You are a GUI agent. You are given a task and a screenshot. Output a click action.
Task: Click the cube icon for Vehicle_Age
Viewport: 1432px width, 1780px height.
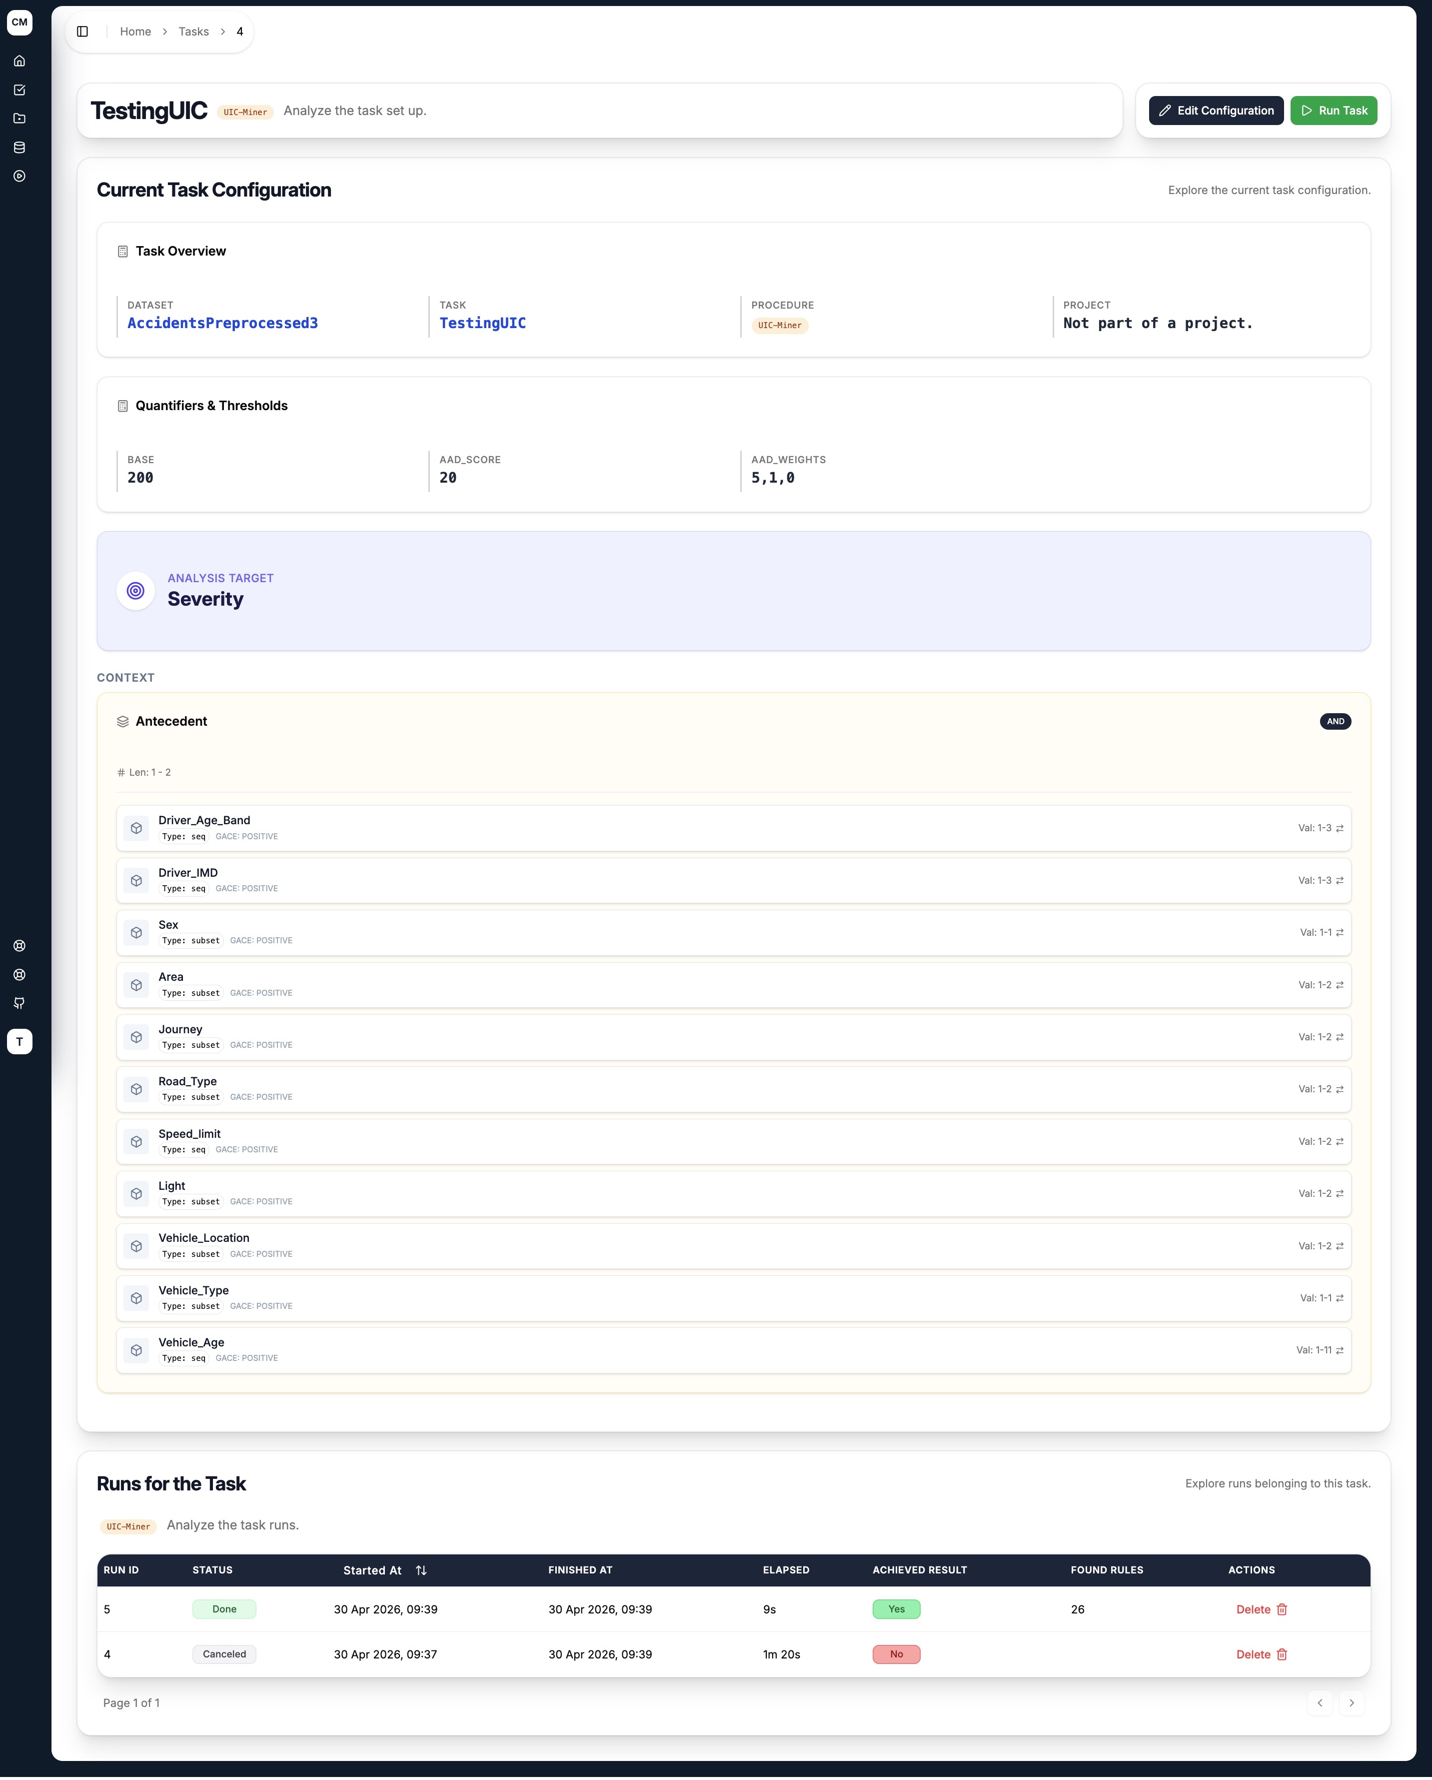coord(137,1351)
